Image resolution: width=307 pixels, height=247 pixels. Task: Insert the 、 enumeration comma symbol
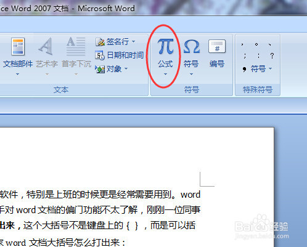(270, 44)
